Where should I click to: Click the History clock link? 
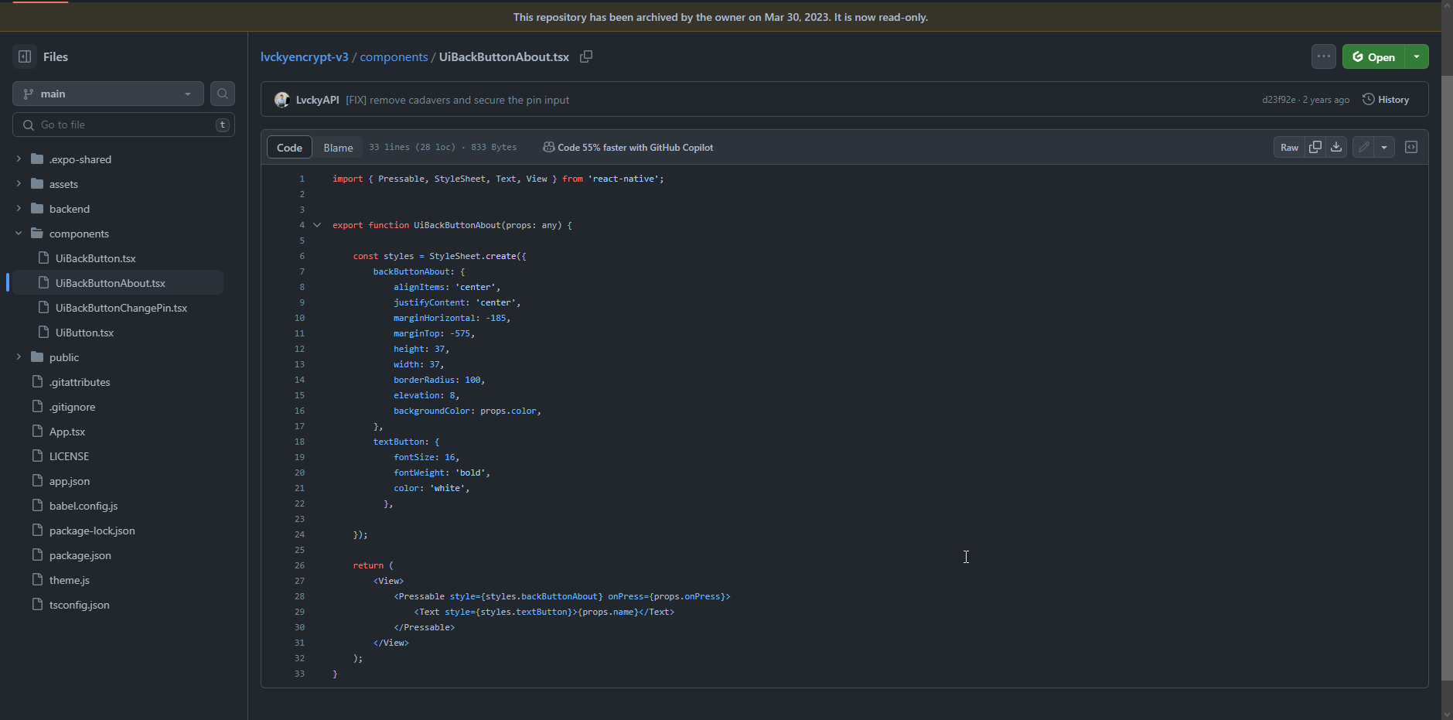1386,100
